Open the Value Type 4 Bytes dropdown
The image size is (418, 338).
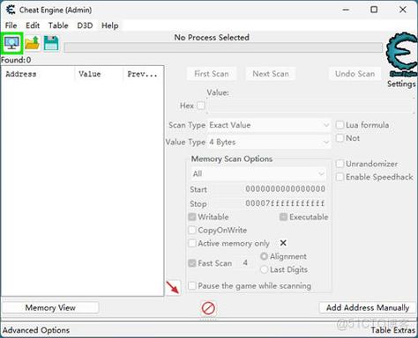(x=269, y=142)
